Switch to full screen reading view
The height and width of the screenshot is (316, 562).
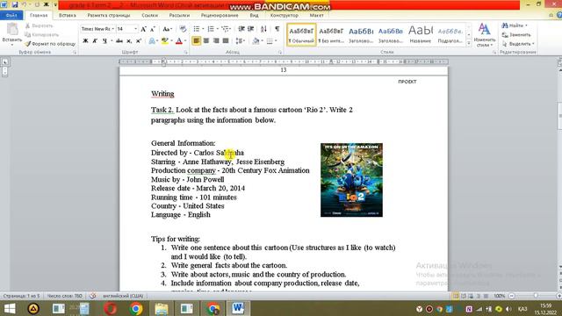464,296
